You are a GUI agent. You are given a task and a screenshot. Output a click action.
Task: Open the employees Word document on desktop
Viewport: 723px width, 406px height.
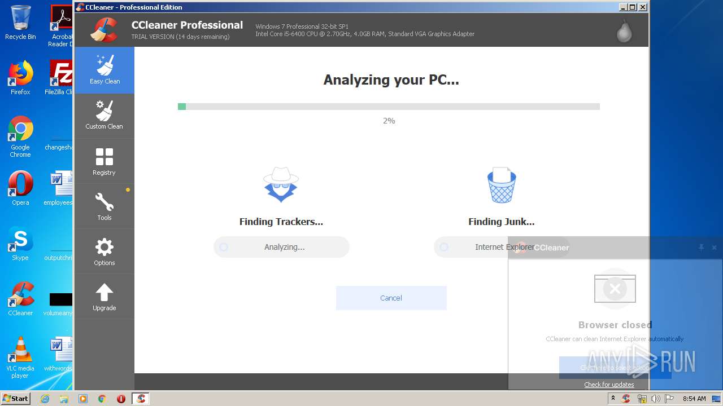60,188
